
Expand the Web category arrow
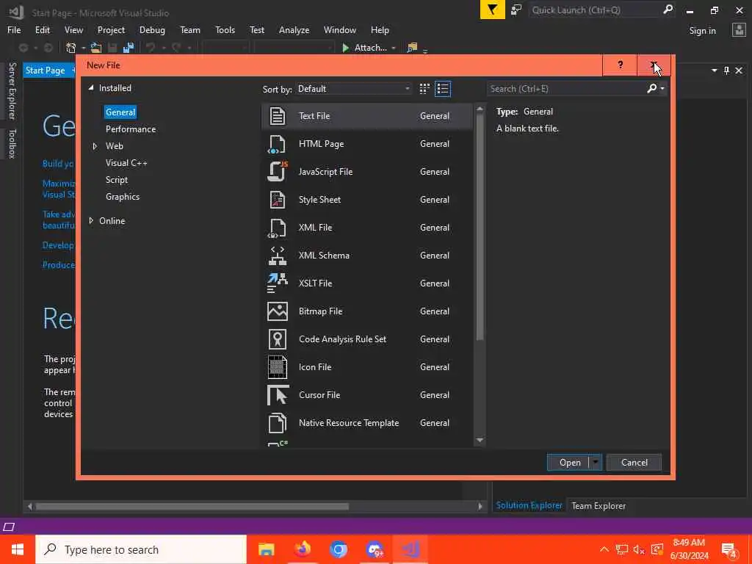click(95, 146)
